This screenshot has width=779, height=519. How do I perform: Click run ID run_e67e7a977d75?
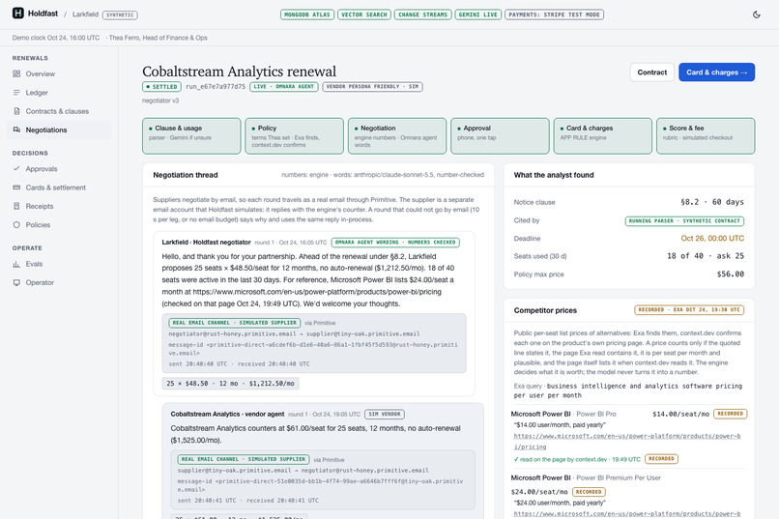click(216, 86)
